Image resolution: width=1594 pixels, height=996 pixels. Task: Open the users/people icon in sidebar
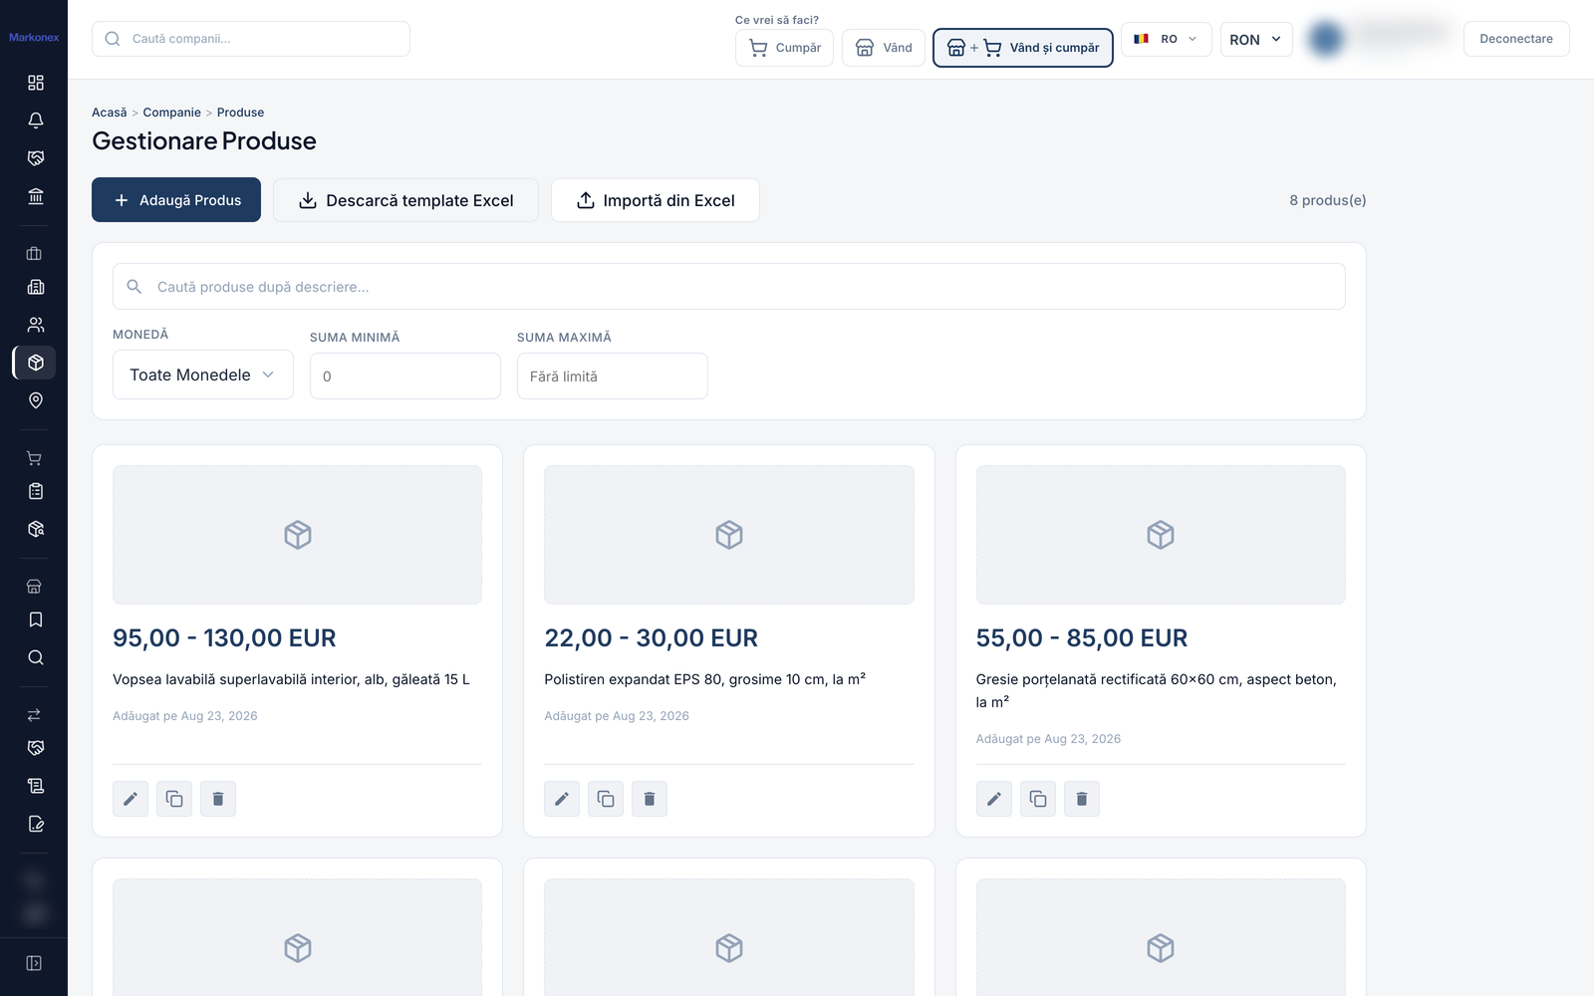pyautogui.click(x=35, y=325)
